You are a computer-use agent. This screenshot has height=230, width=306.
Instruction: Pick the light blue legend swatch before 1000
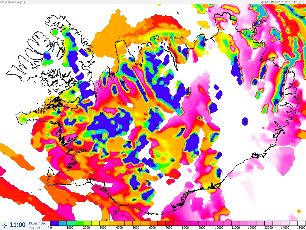62,223
